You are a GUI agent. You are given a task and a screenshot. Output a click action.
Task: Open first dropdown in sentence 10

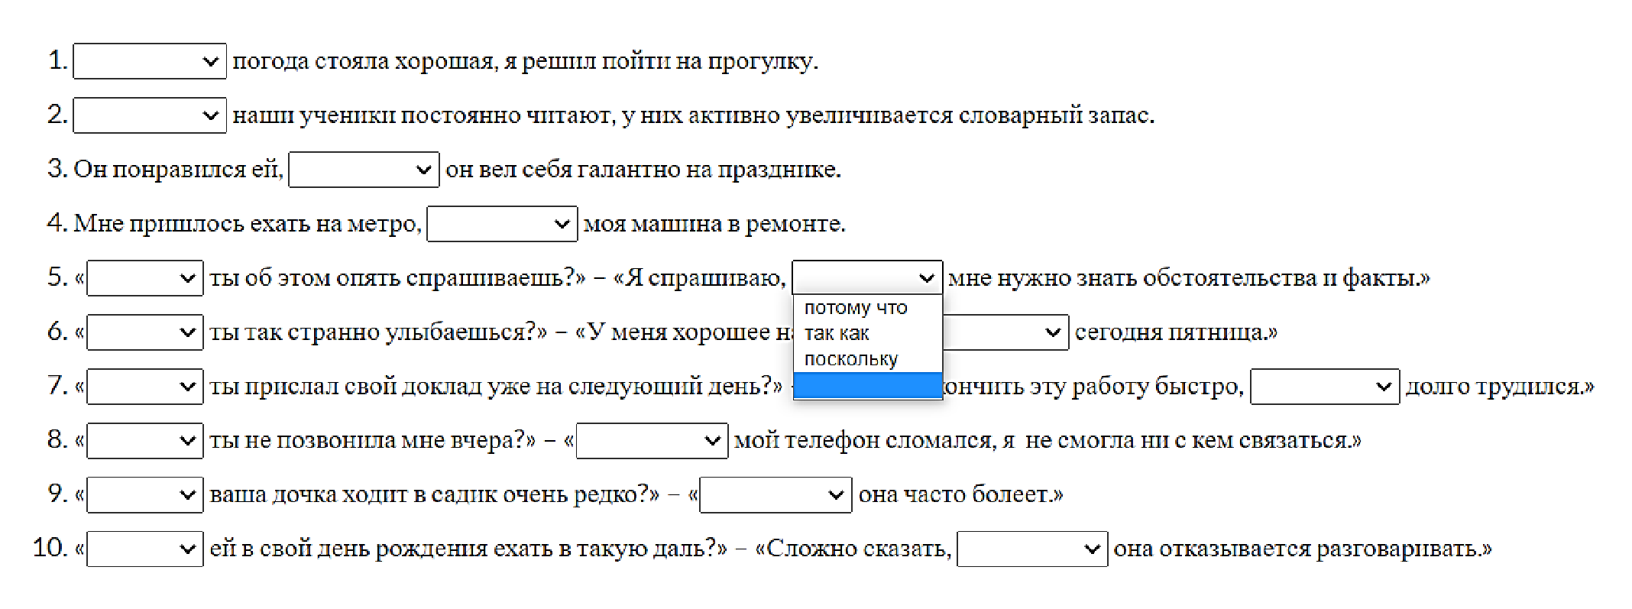point(145,549)
